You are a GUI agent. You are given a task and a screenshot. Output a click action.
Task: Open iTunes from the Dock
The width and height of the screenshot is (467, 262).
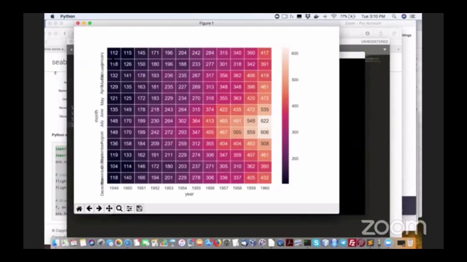(181, 243)
